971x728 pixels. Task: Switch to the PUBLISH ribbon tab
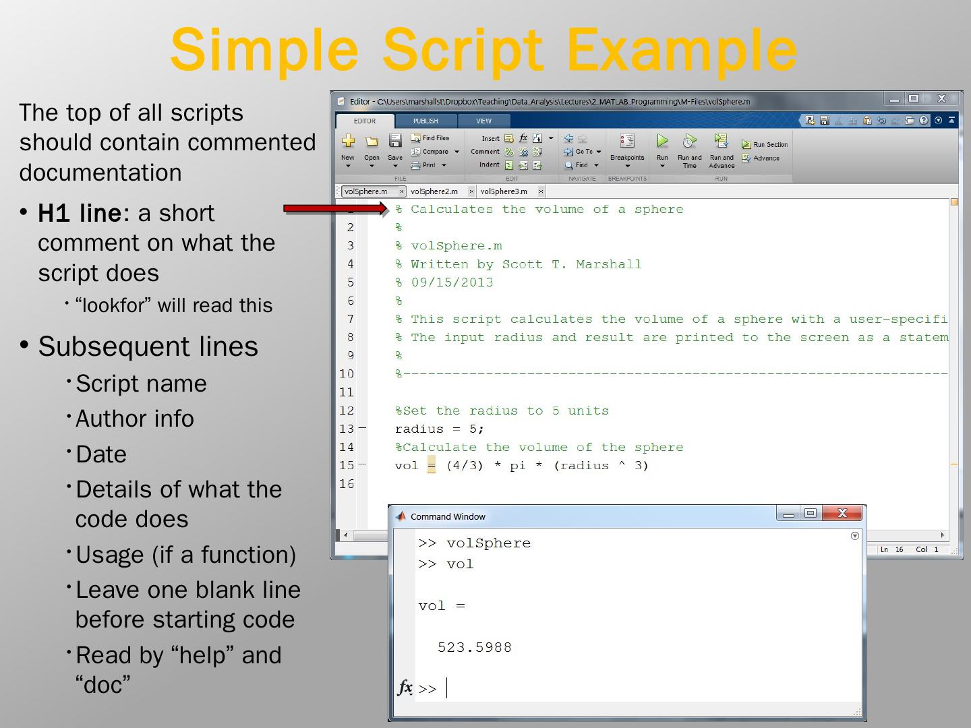(x=425, y=121)
